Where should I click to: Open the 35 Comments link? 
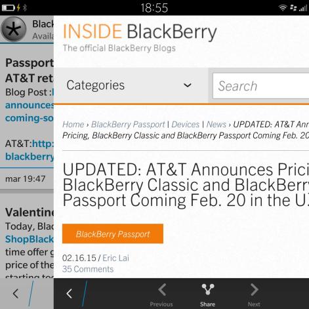click(88, 269)
